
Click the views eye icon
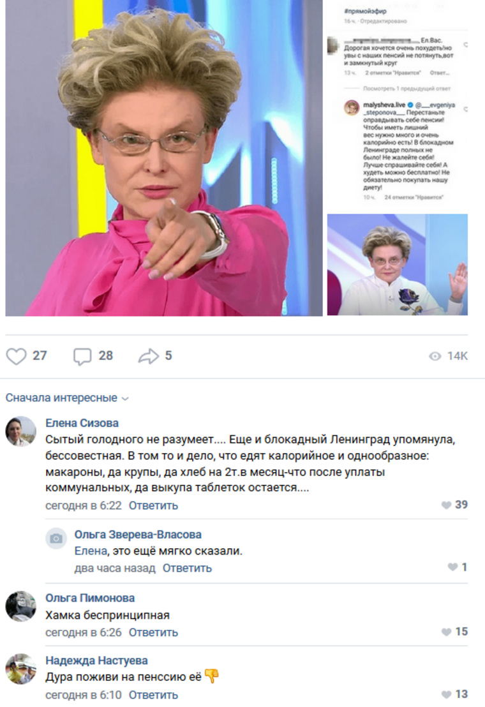(435, 356)
